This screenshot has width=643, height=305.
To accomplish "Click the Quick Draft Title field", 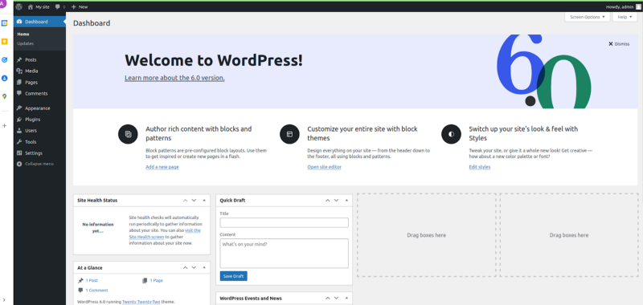I will tap(285, 222).
